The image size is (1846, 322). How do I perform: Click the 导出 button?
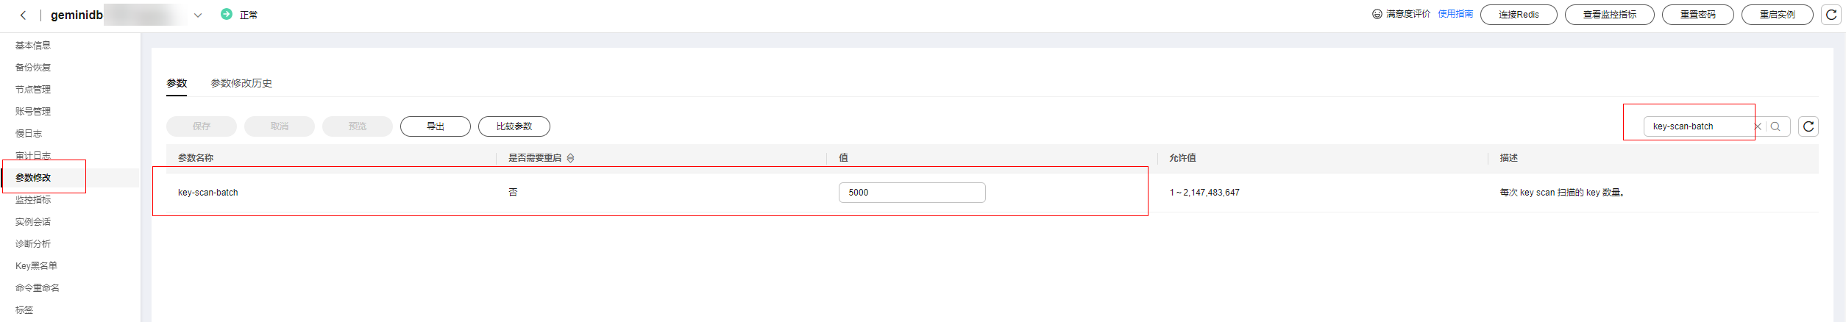click(435, 126)
